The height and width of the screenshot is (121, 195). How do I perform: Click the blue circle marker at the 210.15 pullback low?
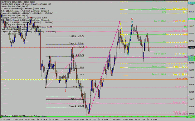99,98
